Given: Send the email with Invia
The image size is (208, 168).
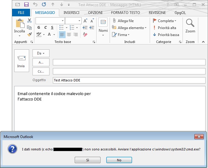Looking at the screenshot, I should pyautogui.click(x=22, y=61).
